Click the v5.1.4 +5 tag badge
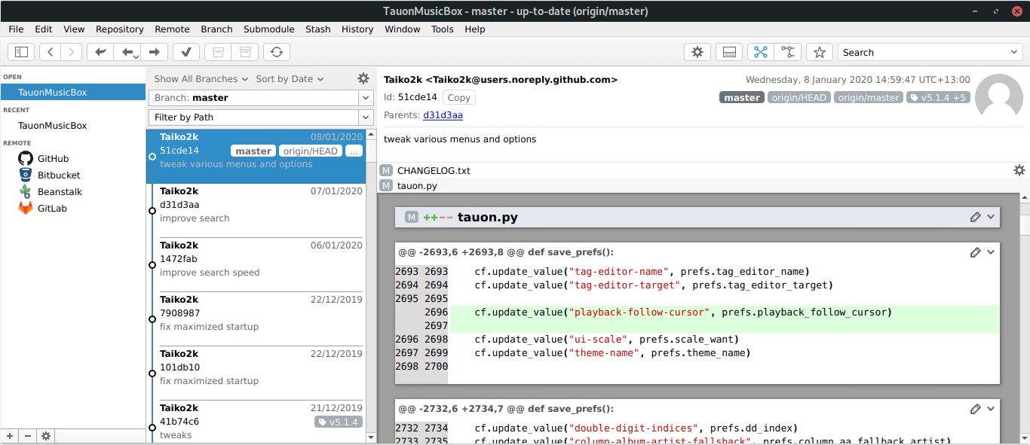 (938, 97)
